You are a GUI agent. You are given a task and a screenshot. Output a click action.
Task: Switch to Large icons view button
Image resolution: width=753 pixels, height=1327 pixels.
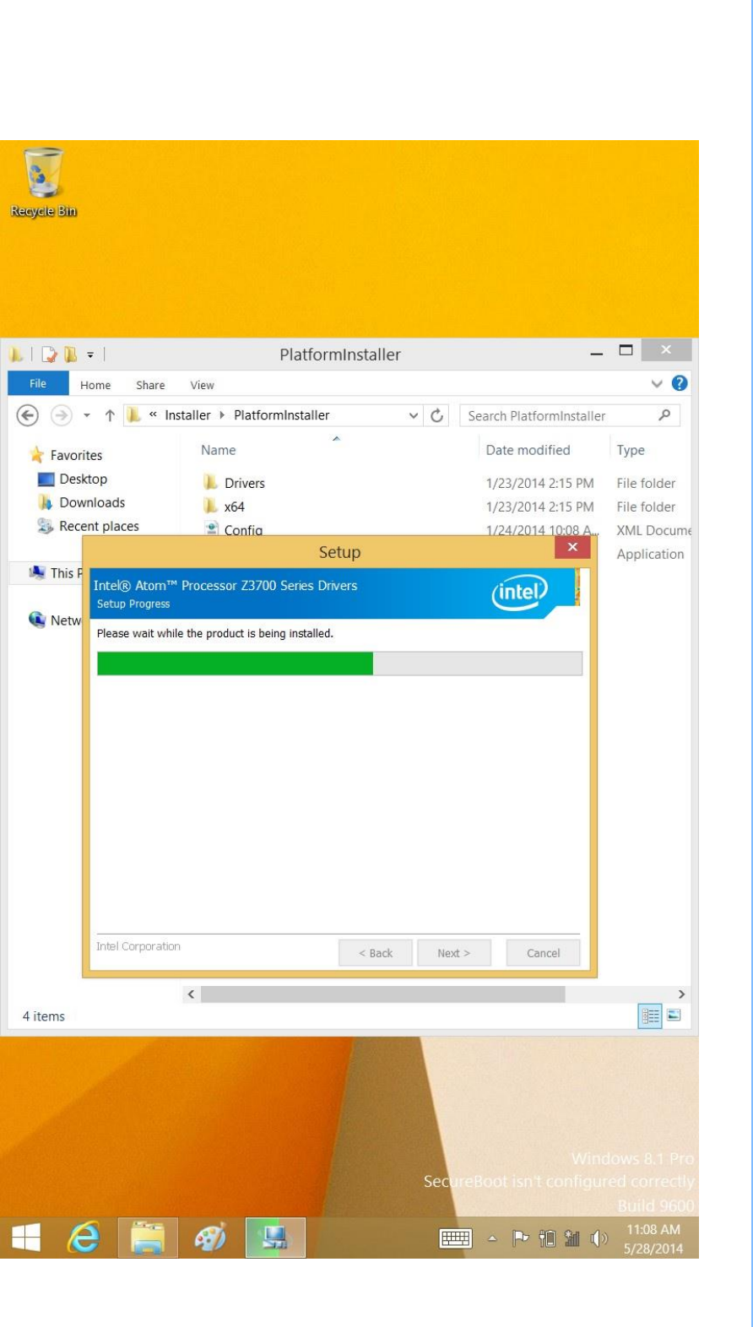[x=673, y=1016]
